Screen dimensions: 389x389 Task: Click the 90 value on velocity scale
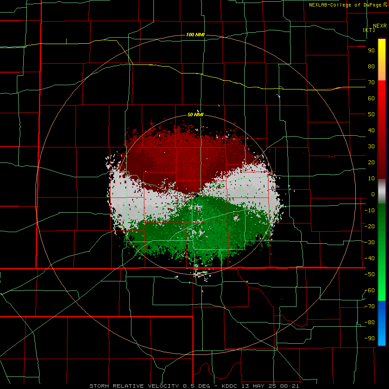(x=371, y=51)
